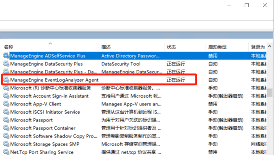Viewport: 274px width, 155px height.
Task: Click 手动(触发器启动) of Account Sign-in Assistant
Action: [226, 96]
